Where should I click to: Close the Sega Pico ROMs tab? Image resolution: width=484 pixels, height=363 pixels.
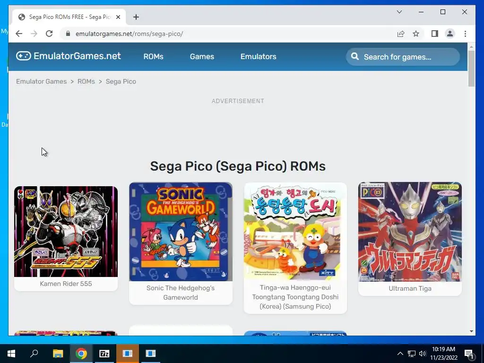tap(118, 17)
